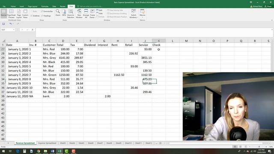
Task: Open the Undo history dropdown arrow
Action: click(x=13, y=24)
